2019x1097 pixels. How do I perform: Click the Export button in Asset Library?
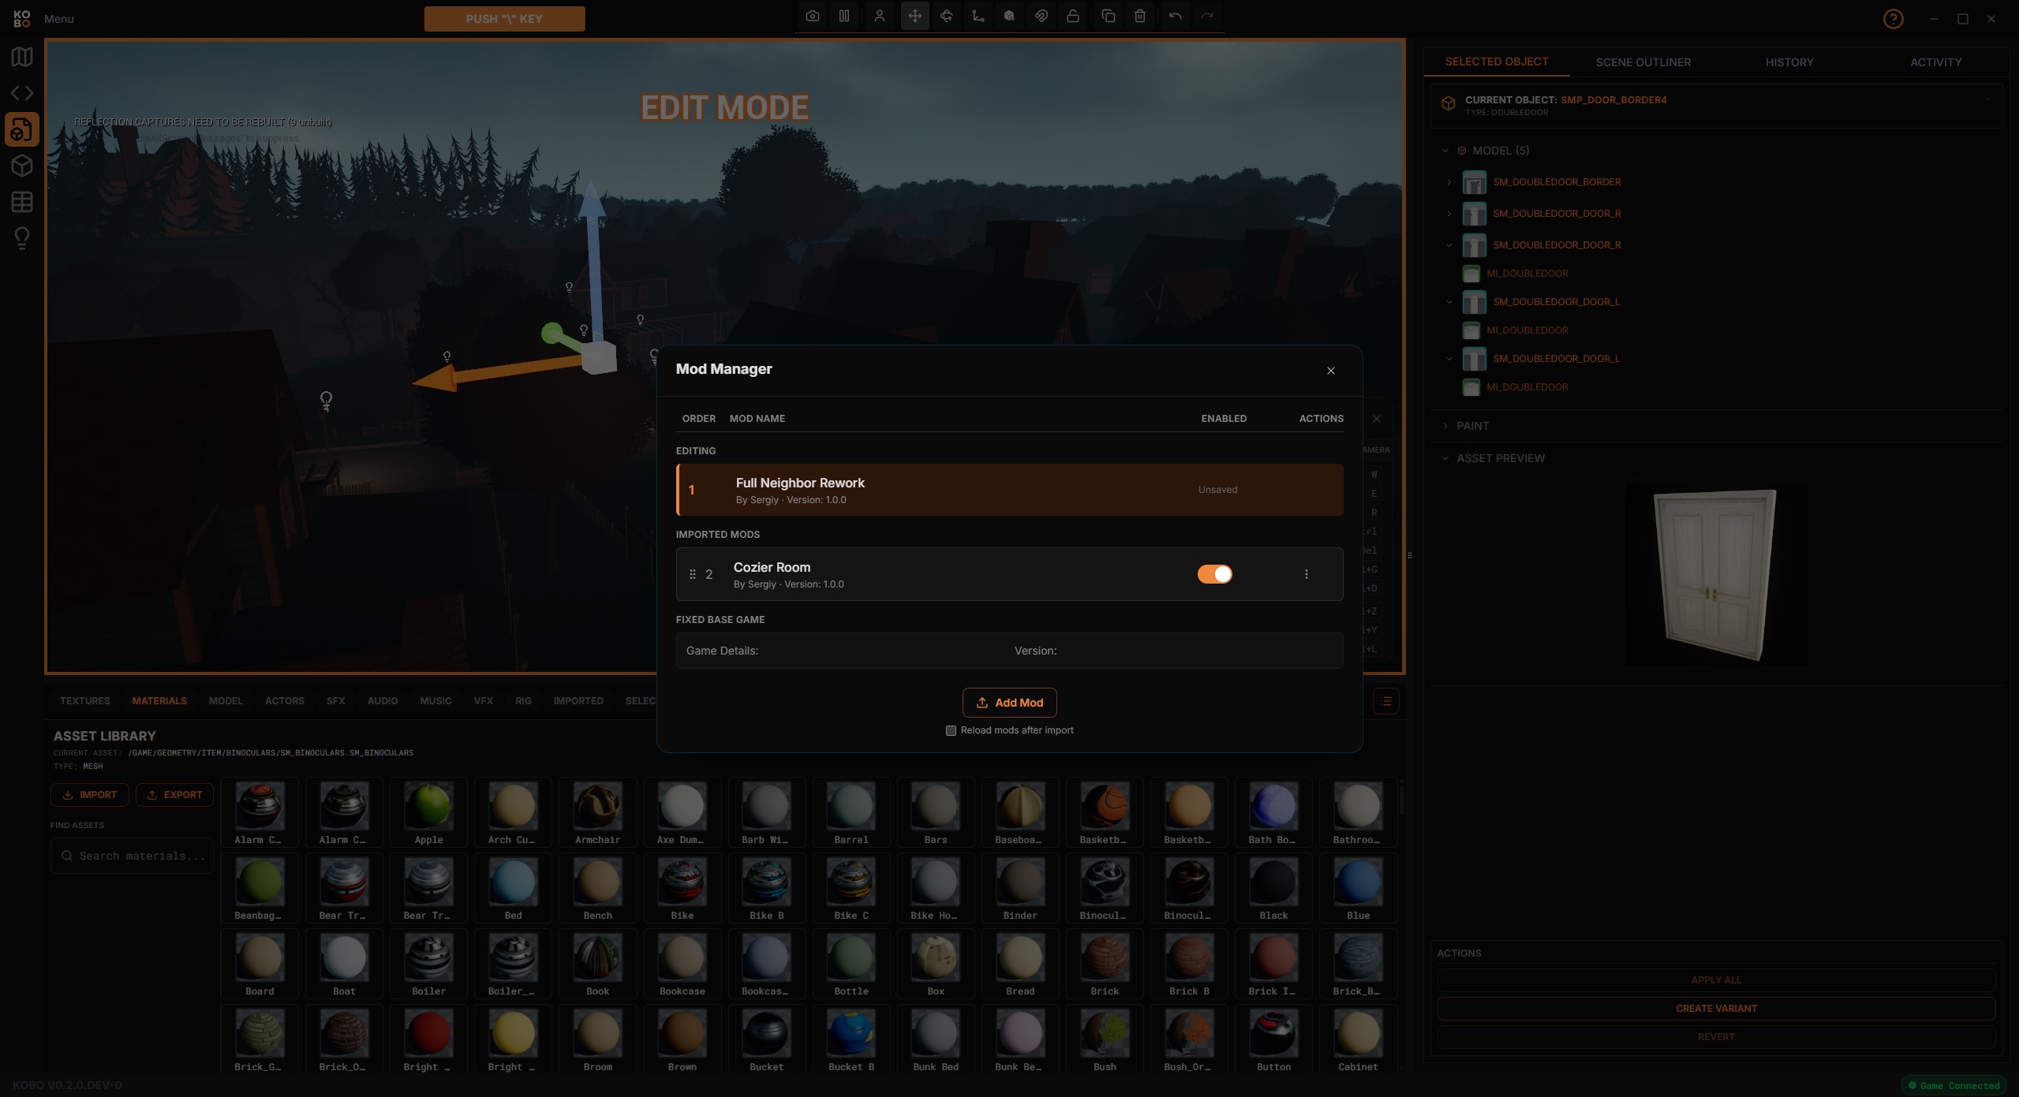pyautogui.click(x=174, y=795)
